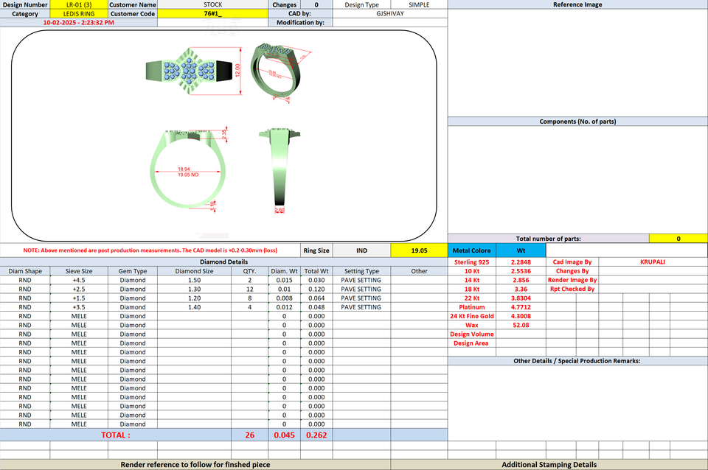Click the LEDIS RING category cell
This screenshot has height=470, width=708.
point(79,13)
